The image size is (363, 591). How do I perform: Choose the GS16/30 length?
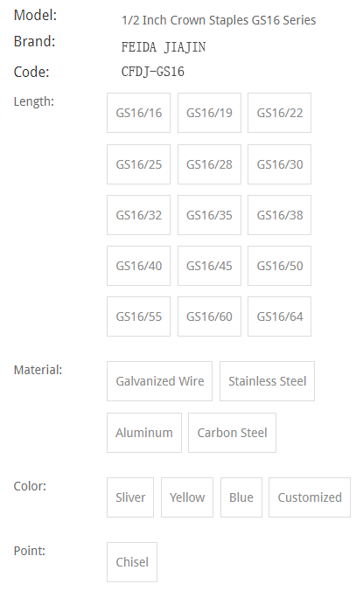(x=279, y=164)
